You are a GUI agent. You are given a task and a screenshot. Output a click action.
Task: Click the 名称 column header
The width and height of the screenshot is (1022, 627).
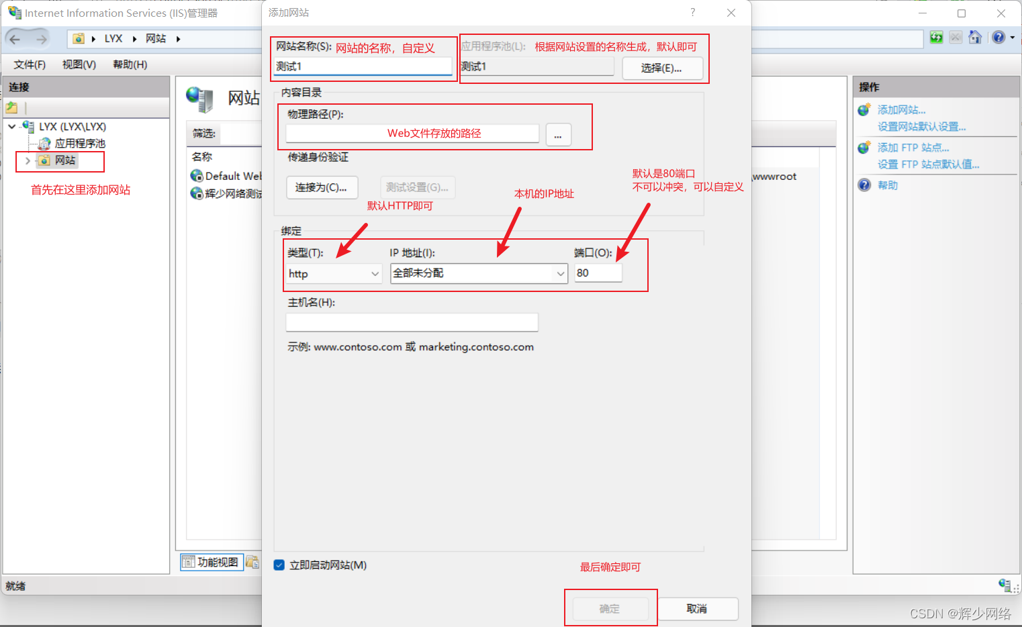[202, 156]
